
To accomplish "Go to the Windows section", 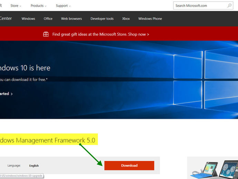I will (28, 19).
